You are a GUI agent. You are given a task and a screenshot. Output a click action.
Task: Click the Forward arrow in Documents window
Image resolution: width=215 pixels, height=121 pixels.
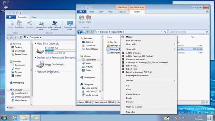(x=84, y=32)
